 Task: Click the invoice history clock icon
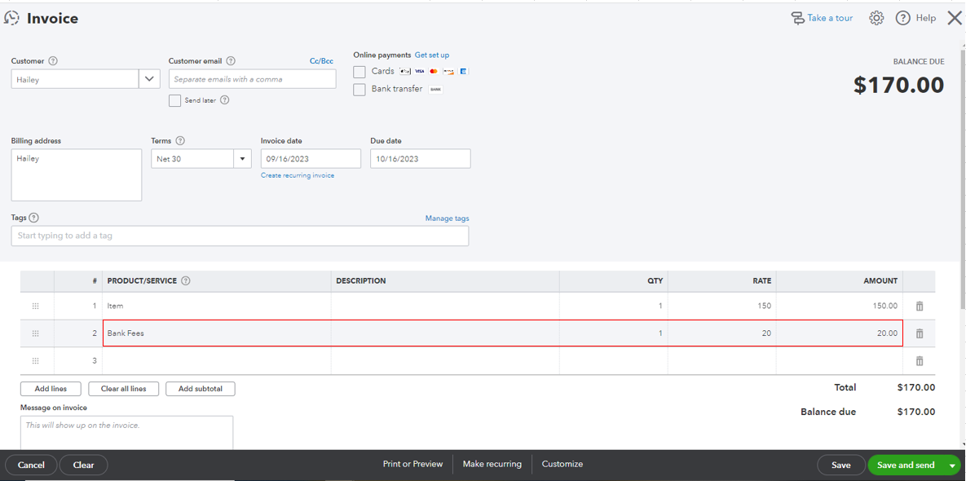coord(12,18)
